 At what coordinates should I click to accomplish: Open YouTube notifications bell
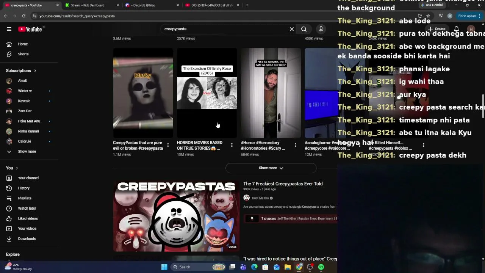[x=457, y=29]
